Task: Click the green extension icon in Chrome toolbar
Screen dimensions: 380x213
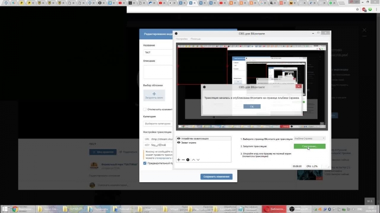Action: [x=370, y=9]
